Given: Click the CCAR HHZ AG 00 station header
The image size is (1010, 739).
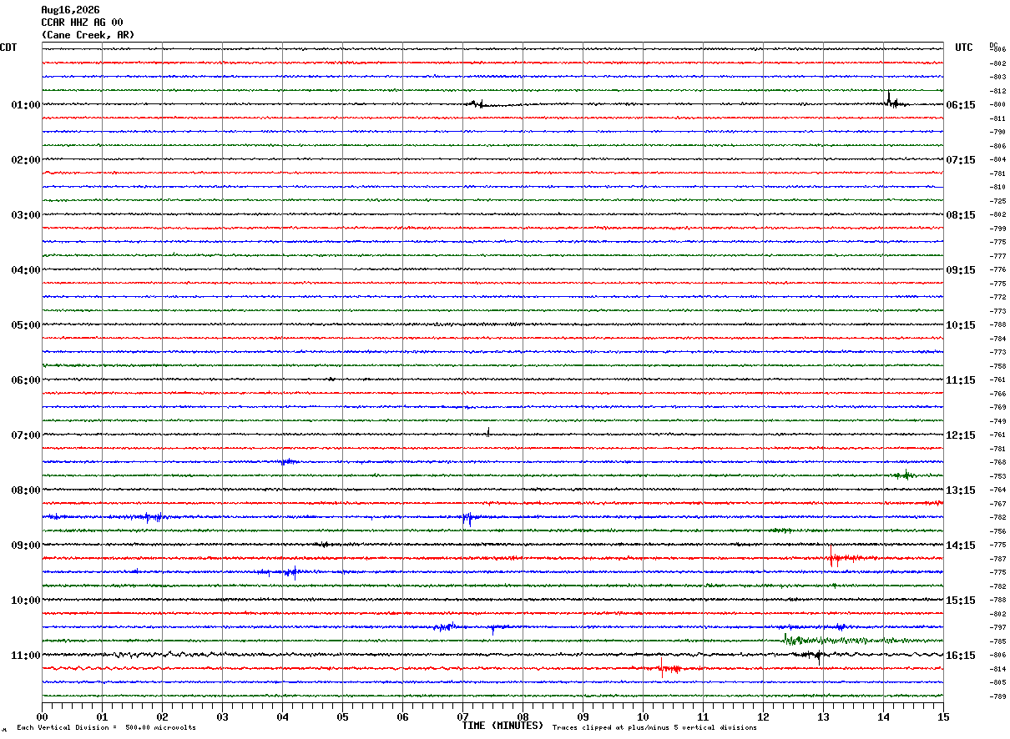Looking at the screenshot, I should pyautogui.click(x=82, y=23).
